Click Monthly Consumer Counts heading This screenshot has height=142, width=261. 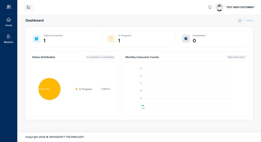point(142,57)
